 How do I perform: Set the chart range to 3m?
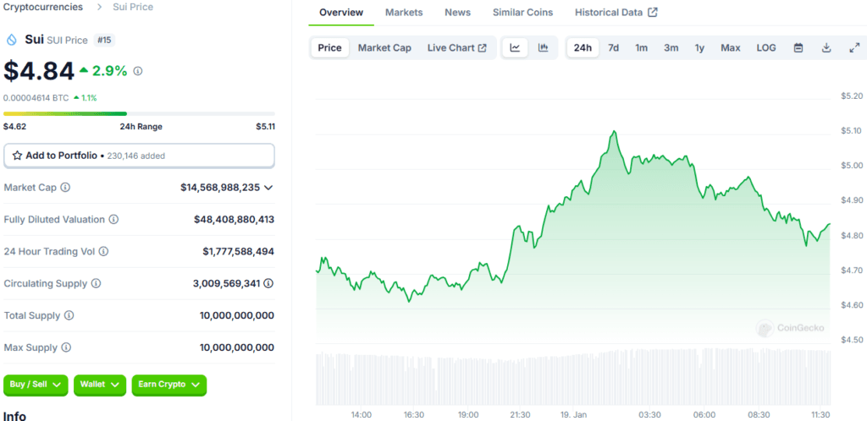671,48
